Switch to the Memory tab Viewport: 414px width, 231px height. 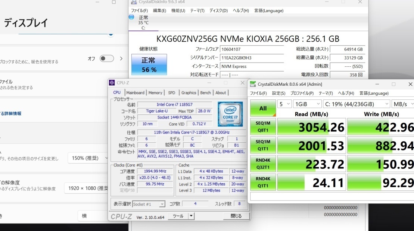coord(155,93)
